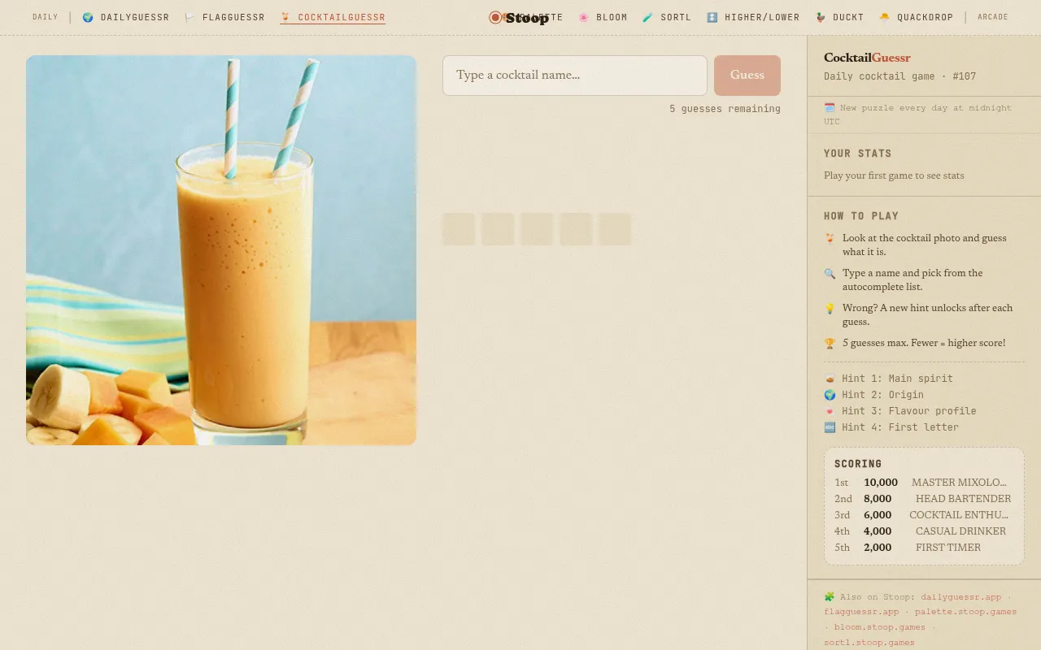Visit the sortl.stoop.games link
1041x650 pixels.
click(869, 643)
